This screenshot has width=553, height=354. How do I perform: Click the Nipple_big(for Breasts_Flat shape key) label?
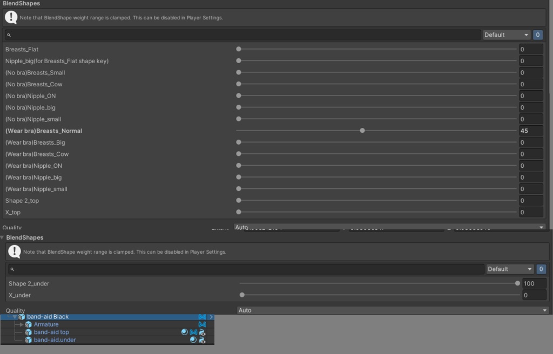[x=57, y=61]
